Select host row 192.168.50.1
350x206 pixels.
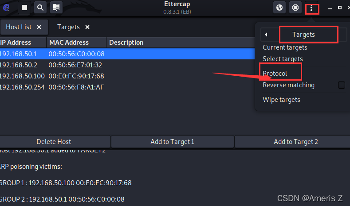(127, 54)
